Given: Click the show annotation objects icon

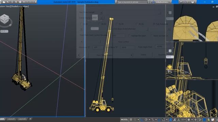Looking at the screenshot, I should 171,120.
